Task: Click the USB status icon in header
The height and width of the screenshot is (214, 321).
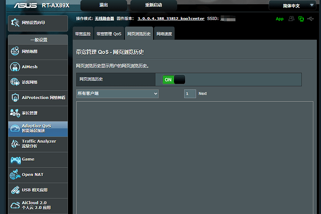Action: [310, 19]
